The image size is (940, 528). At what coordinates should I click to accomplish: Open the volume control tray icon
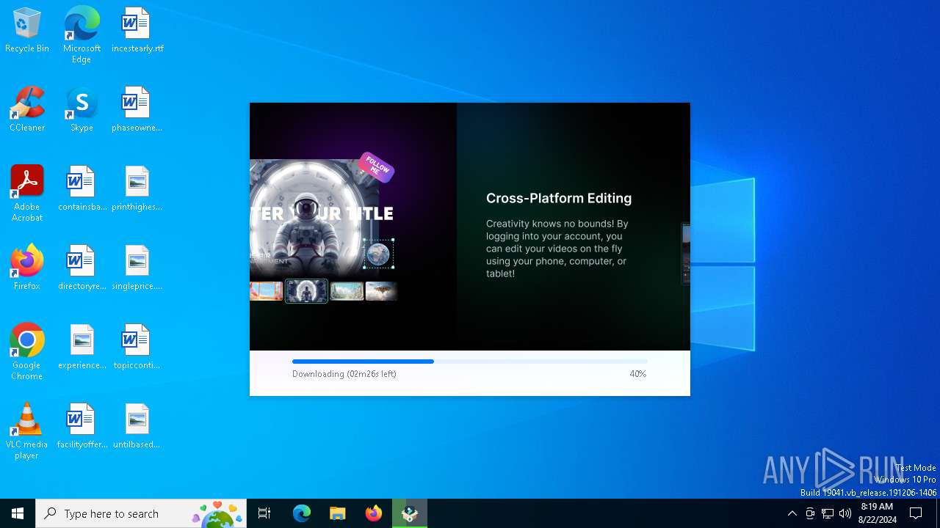[845, 513]
